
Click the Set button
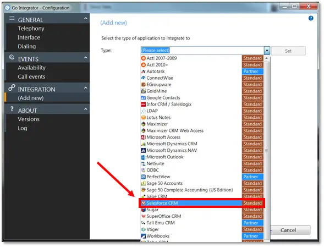(x=288, y=51)
